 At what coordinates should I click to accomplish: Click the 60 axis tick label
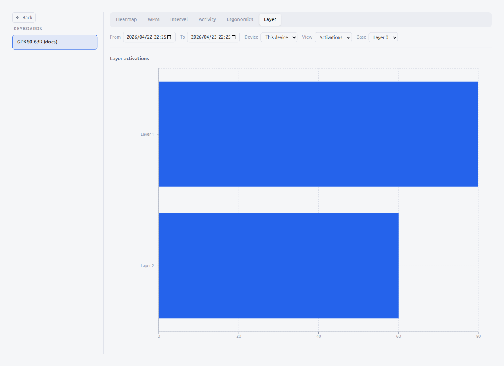tap(398, 336)
